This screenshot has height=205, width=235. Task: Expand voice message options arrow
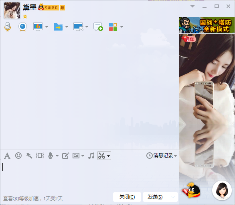click(x=57, y=156)
